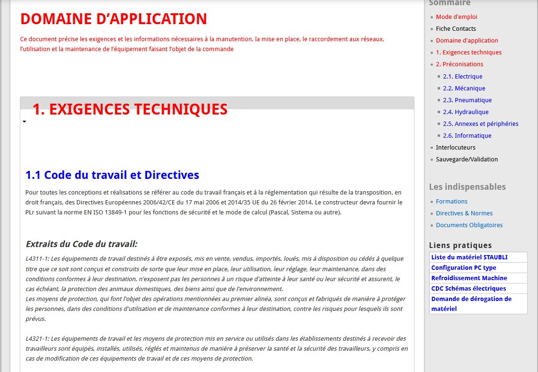Open Liste du matériel STAUBLI
This screenshot has width=538, height=372.
pyautogui.click(x=469, y=257)
